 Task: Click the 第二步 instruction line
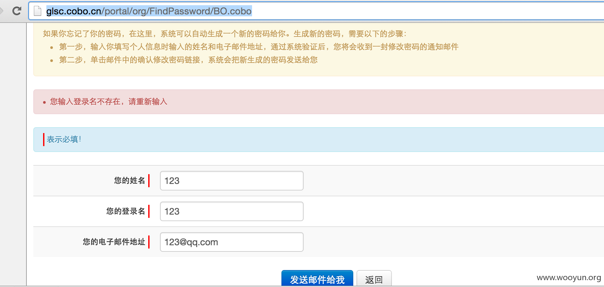pyautogui.click(x=188, y=60)
